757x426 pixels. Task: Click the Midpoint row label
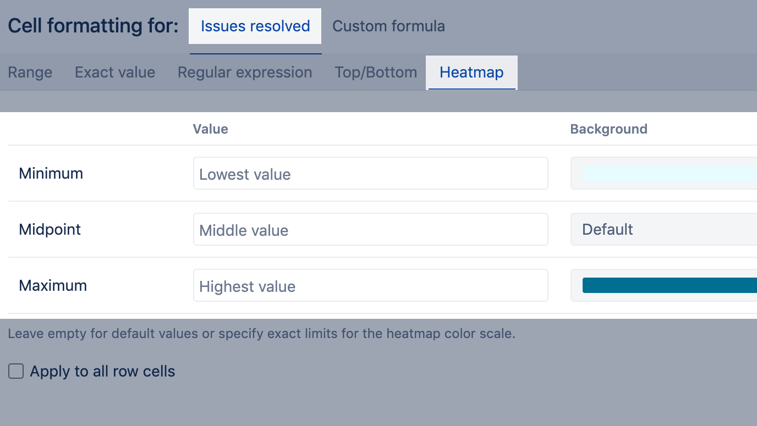50,230
